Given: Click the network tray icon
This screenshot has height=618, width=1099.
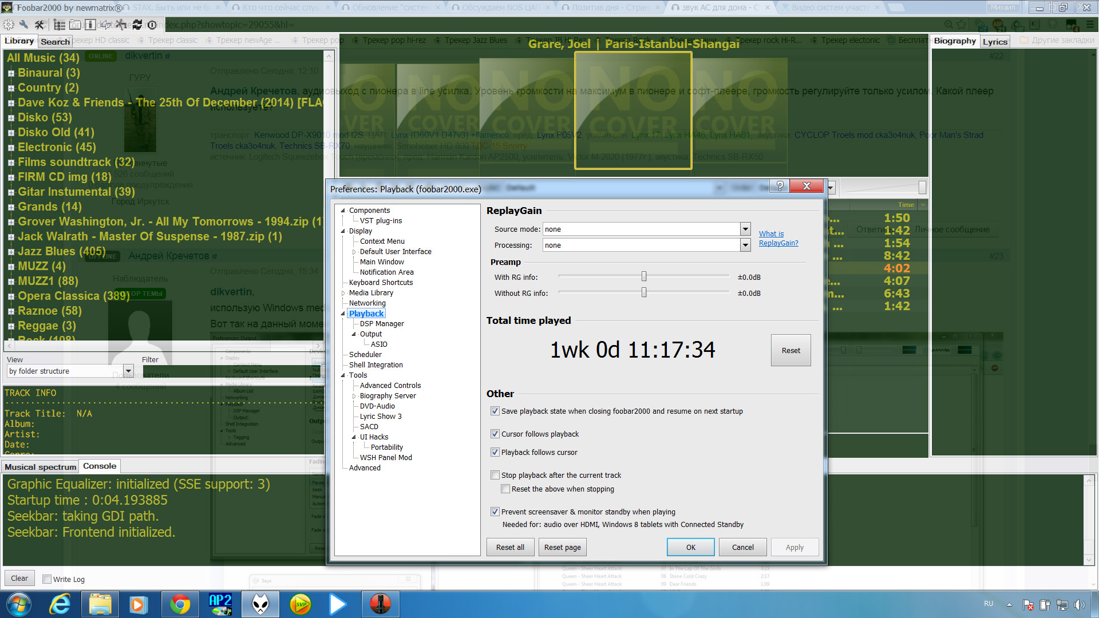Looking at the screenshot, I should coord(1062,604).
